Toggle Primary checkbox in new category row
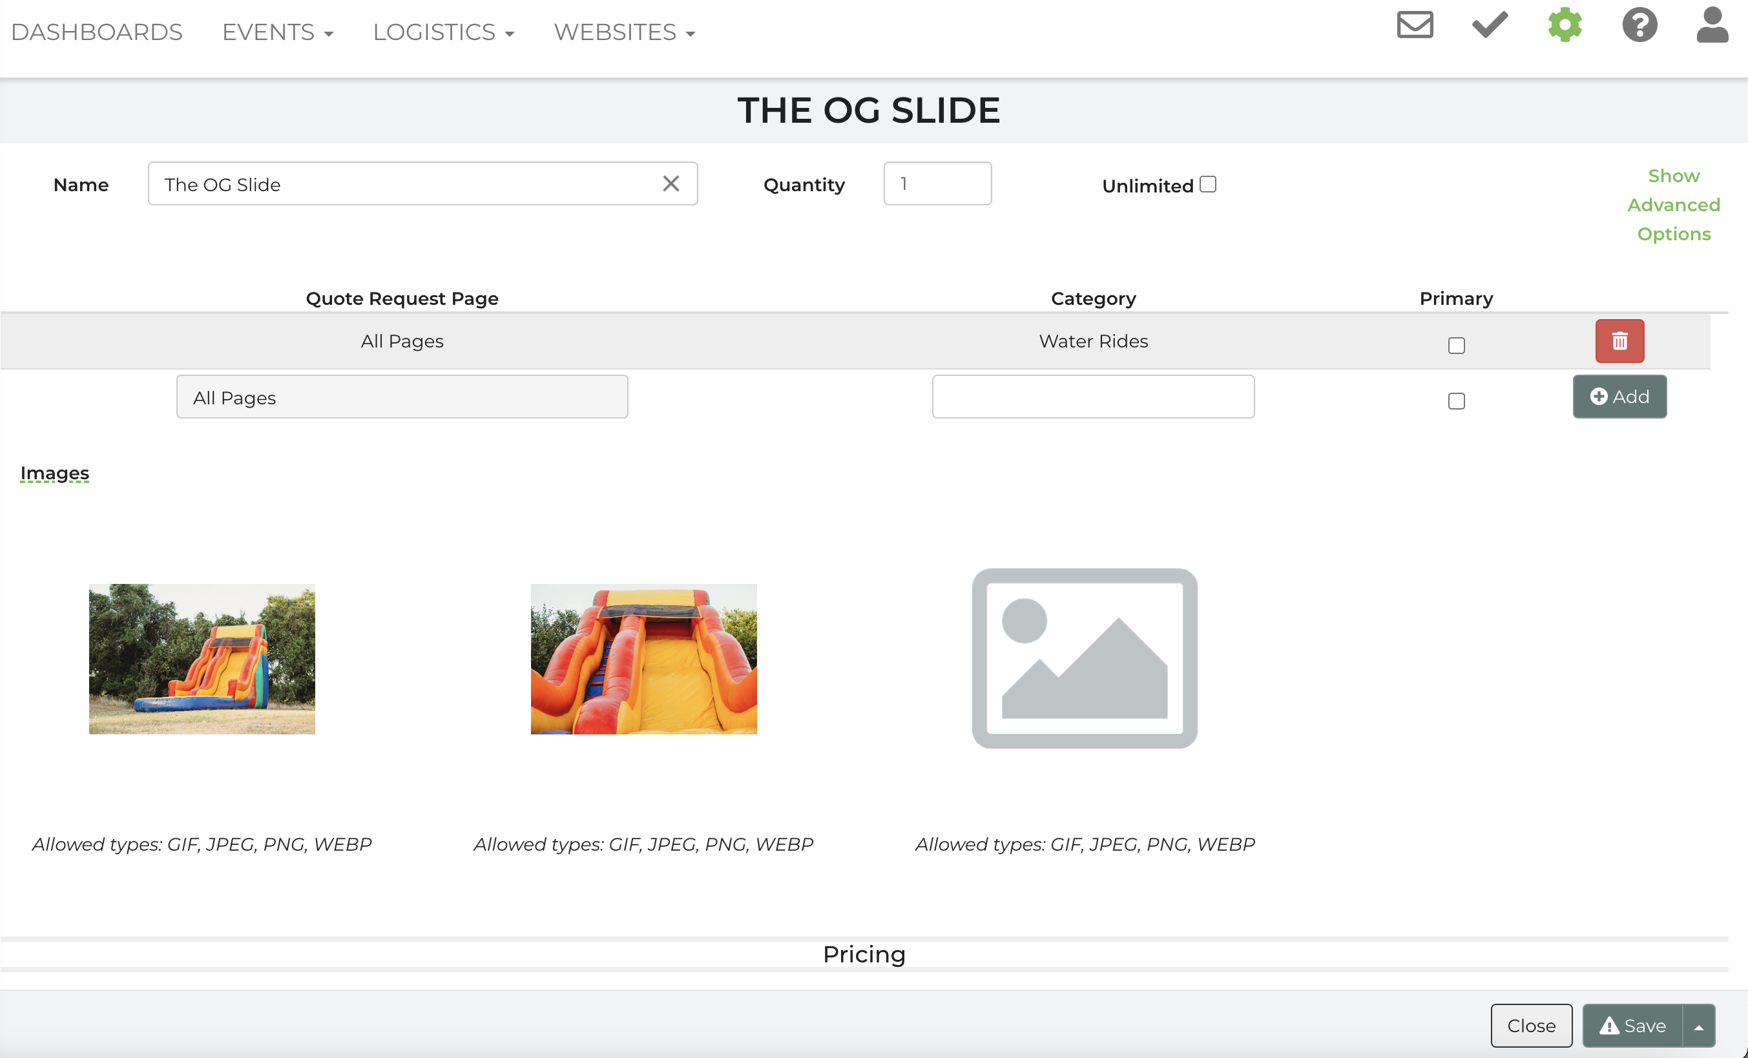Viewport: 1748px width, 1058px height. click(1456, 401)
